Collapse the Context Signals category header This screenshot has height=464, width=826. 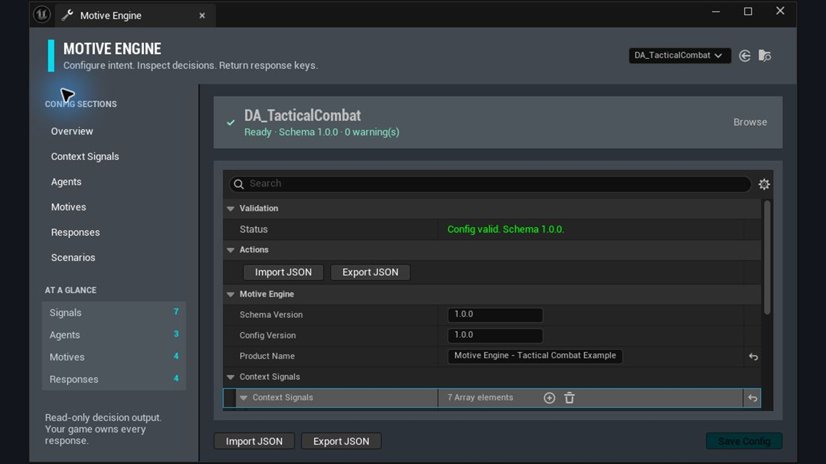tap(231, 377)
